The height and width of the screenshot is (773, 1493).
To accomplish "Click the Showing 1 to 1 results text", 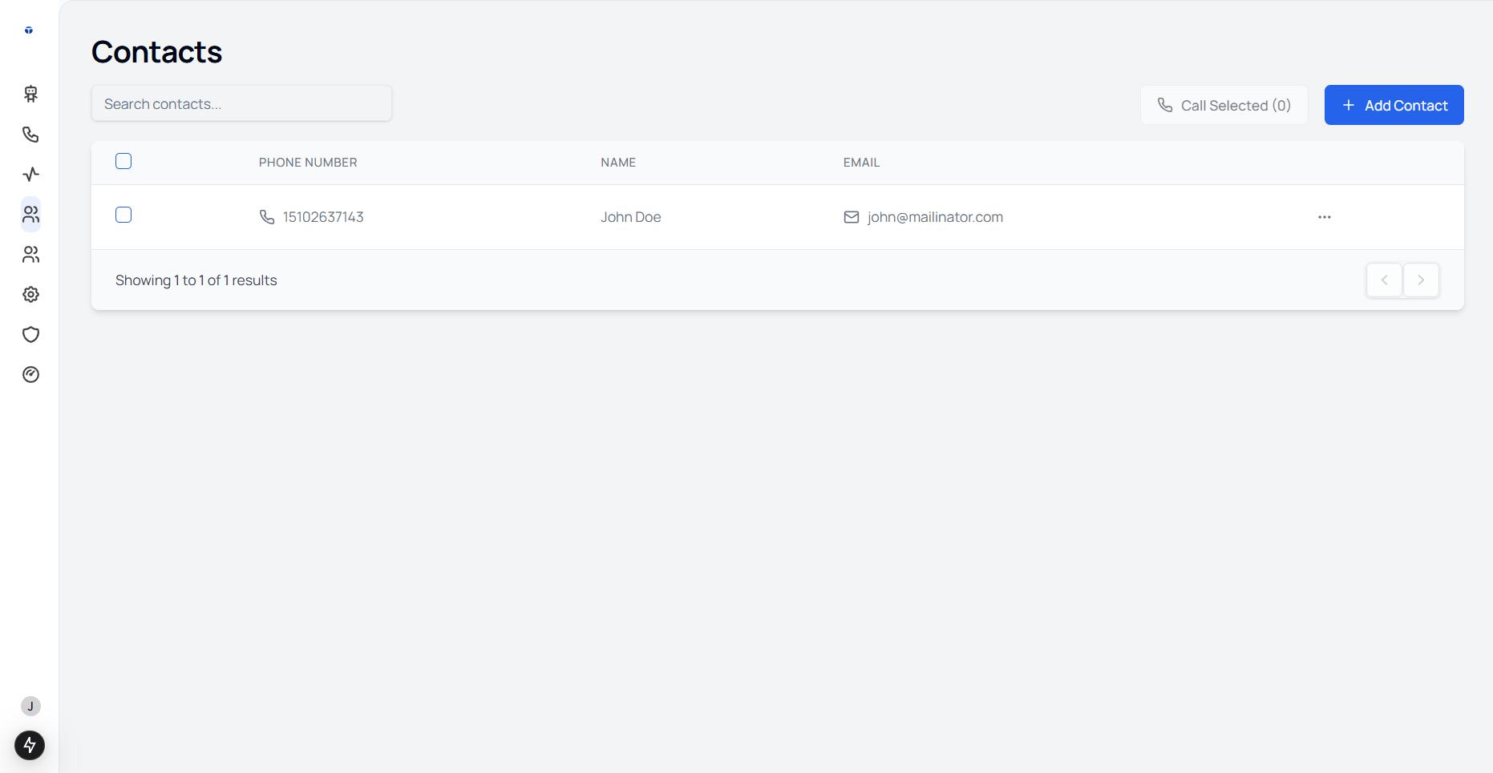I will tap(196, 280).
